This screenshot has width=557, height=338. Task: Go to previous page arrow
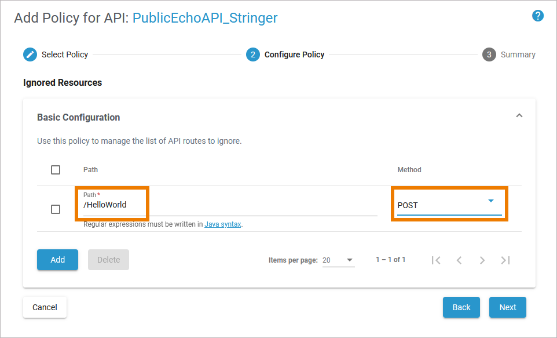tap(459, 260)
